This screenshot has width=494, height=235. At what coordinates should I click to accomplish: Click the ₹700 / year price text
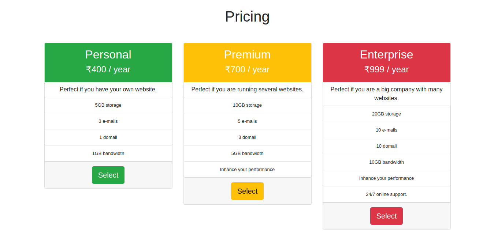point(247,69)
